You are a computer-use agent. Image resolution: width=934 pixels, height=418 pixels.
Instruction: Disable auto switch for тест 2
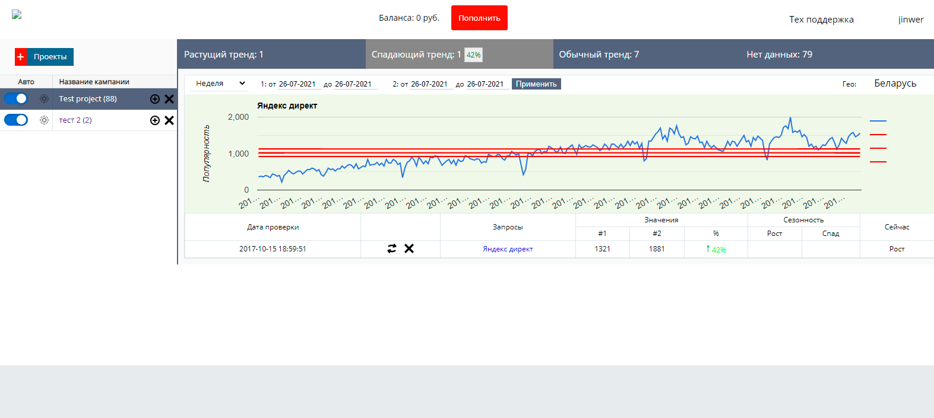[x=16, y=120]
